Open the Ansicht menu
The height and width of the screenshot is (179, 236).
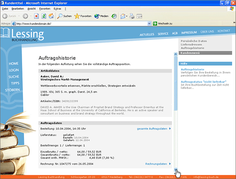pos(32,9)
